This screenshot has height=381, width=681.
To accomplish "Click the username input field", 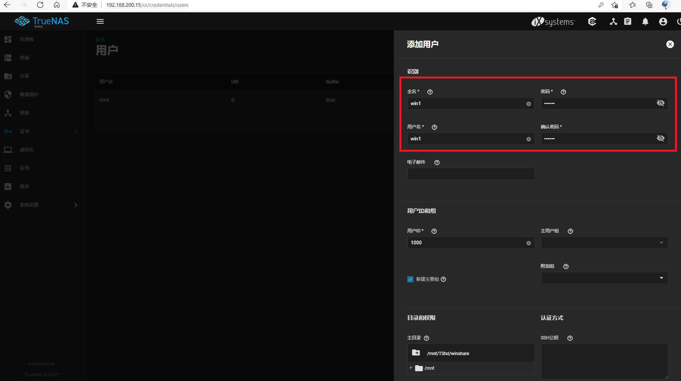I will [x=471, y=139].
